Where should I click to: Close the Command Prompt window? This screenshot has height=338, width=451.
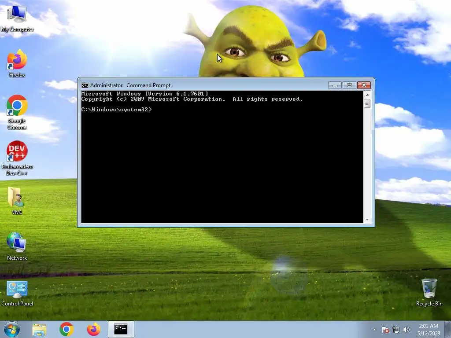click(364, 85)
